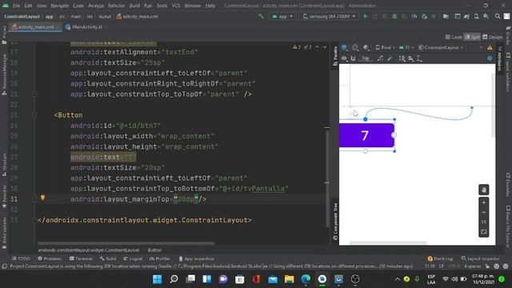Click zoom to fit screen icon
The height and width of the screenshot is (288, 512).
pos(483,232)
